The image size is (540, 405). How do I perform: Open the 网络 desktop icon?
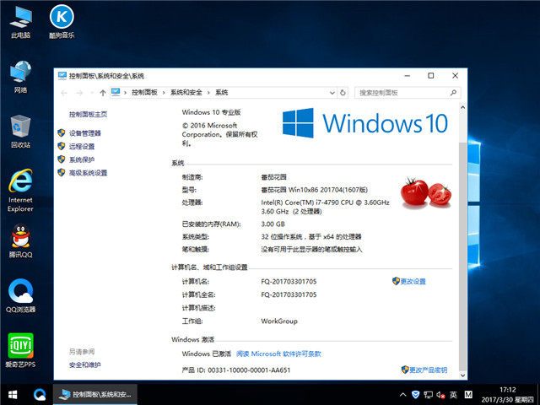(20, 77)
